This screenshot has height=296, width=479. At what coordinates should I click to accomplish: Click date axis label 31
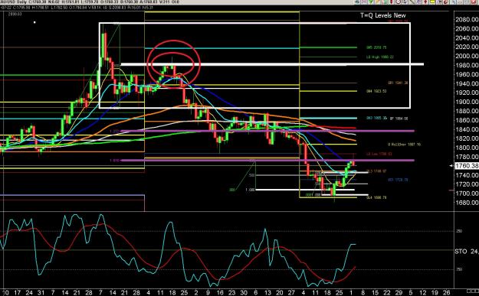pos(41,293)
